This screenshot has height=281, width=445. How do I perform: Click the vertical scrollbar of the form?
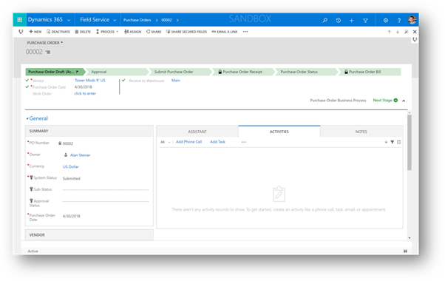click(x=410, y=143)
